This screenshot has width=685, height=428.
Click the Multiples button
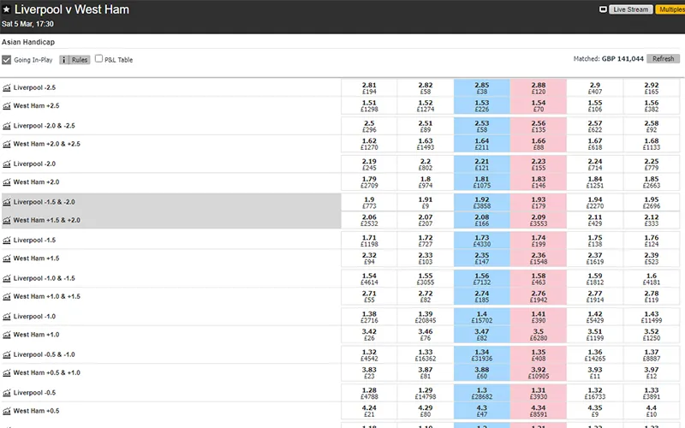[x=670, y=9]
